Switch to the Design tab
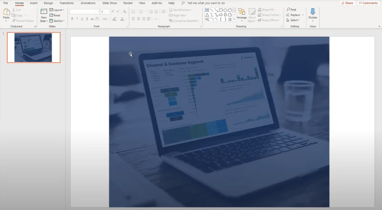 48,3
